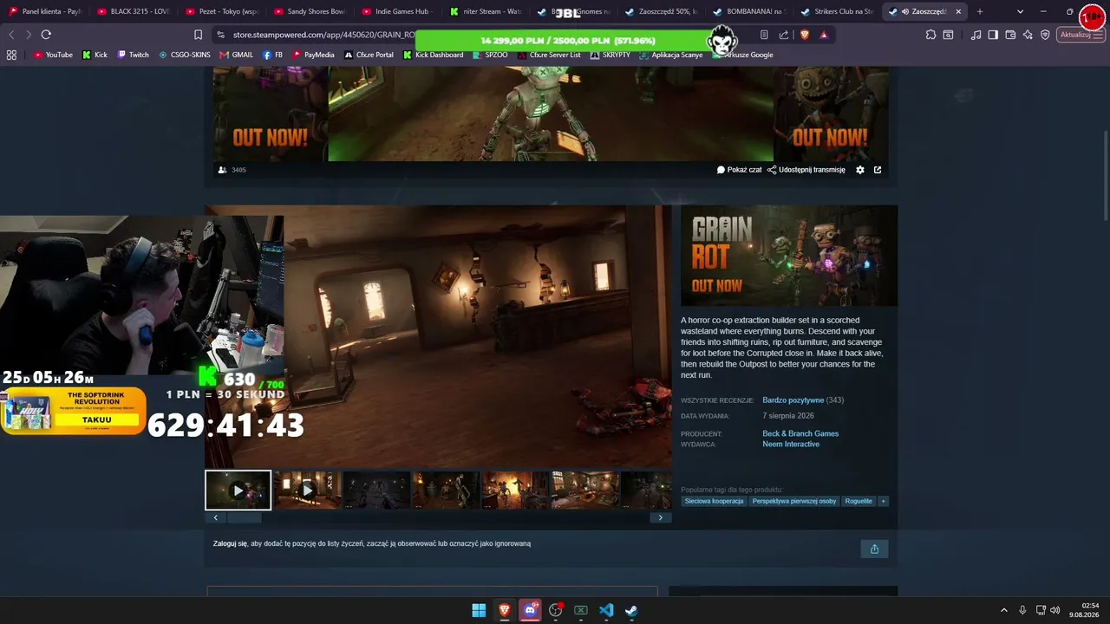The height and width of the screenshot is (624, 1110).
Task: Open a new browser tab with plus
Action: [980, 12]
